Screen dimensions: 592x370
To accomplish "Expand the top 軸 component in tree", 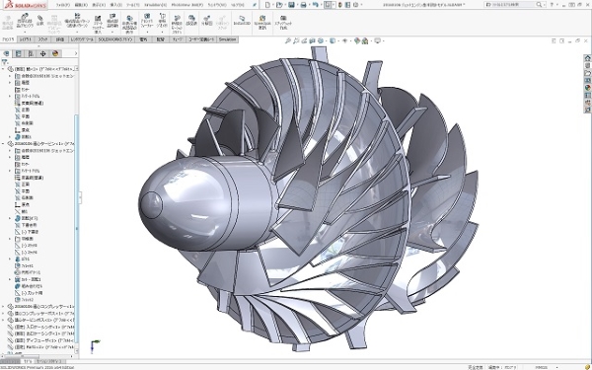I will pos(3,69).
